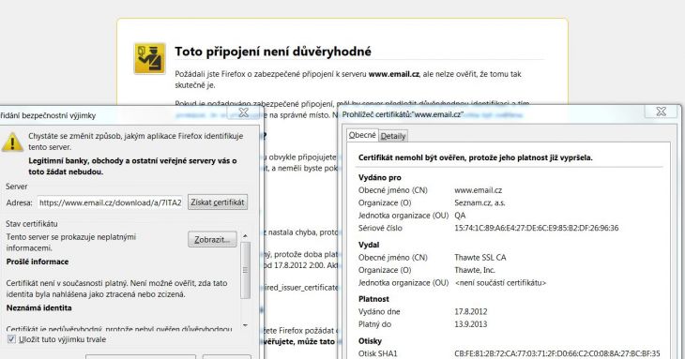Viewport: 685px width, 359px height.
Task: Click the Firefox untrusted-connection officer icon
Action: point(149,58)
